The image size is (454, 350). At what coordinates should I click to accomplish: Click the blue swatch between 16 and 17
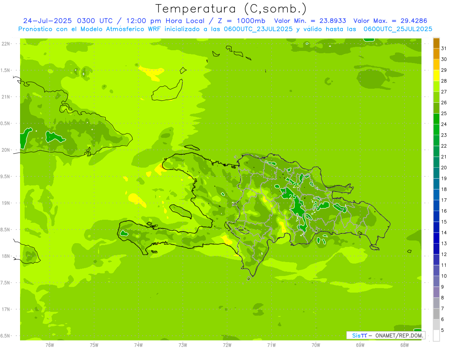click(436, 205)
